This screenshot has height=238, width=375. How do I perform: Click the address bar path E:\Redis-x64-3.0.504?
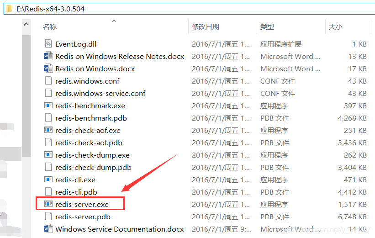pyautogui.click(x=50, y=9)
